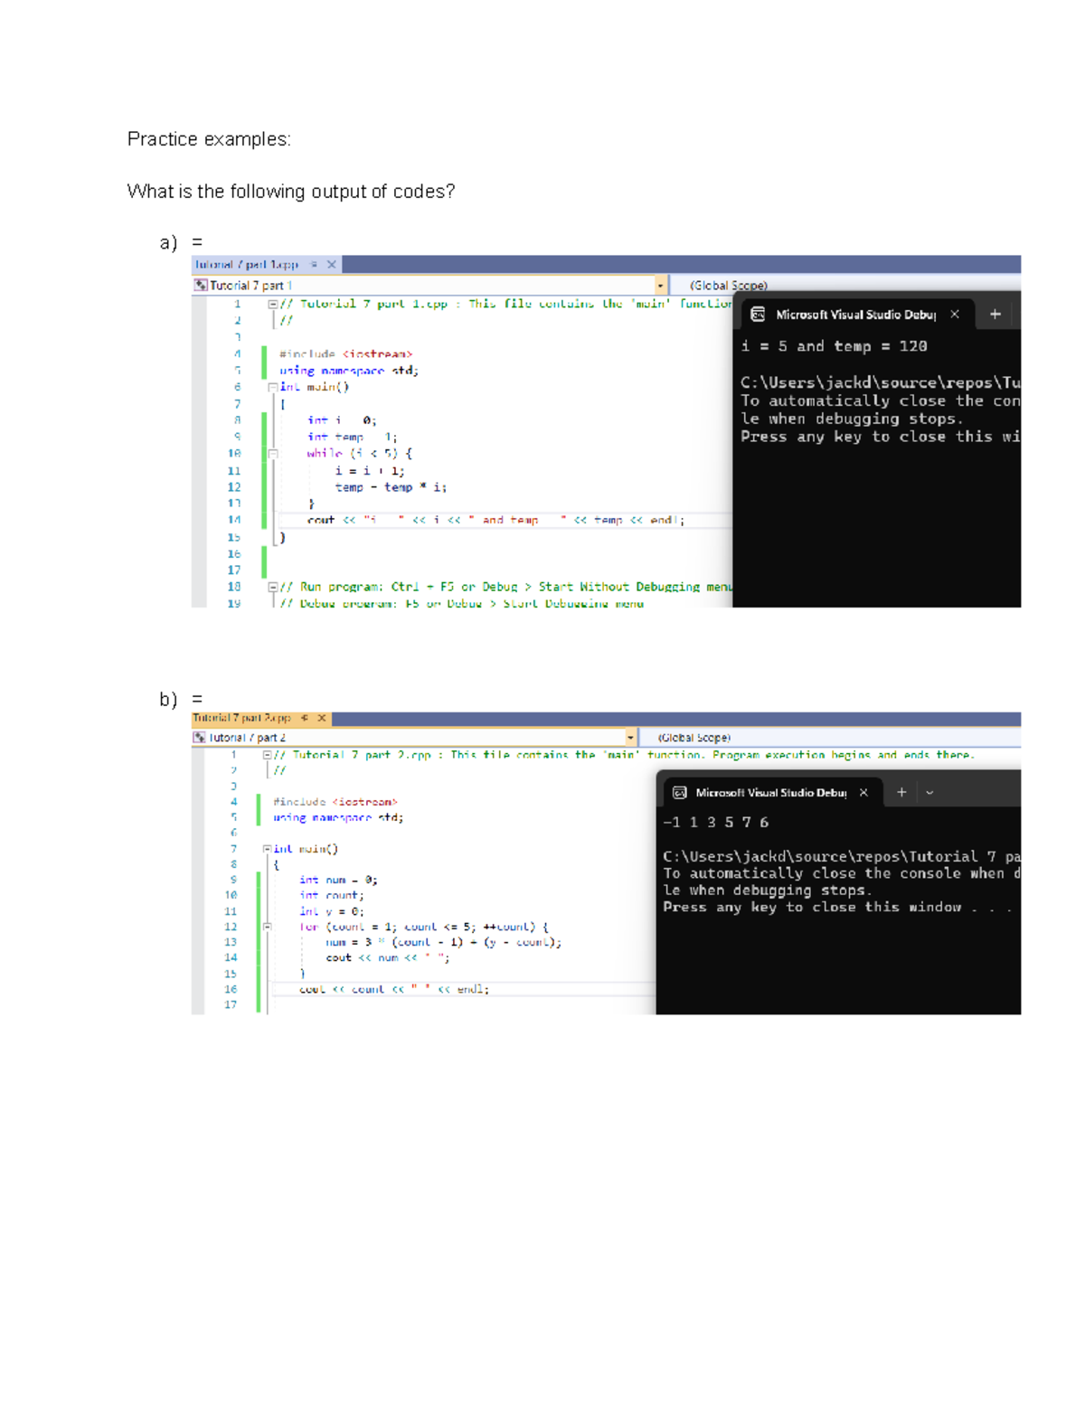Click 'Practice examples:' heading text
The image size is (1085, 1404).
tap(209, 139)
